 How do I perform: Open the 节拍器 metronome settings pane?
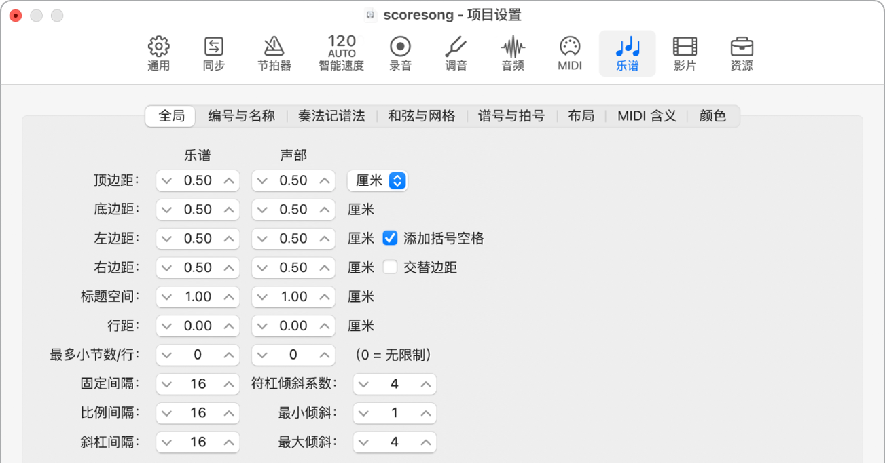tap(274, 54)
